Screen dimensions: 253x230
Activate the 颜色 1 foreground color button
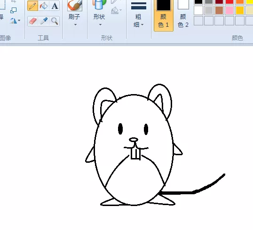[x=164, y=15]
